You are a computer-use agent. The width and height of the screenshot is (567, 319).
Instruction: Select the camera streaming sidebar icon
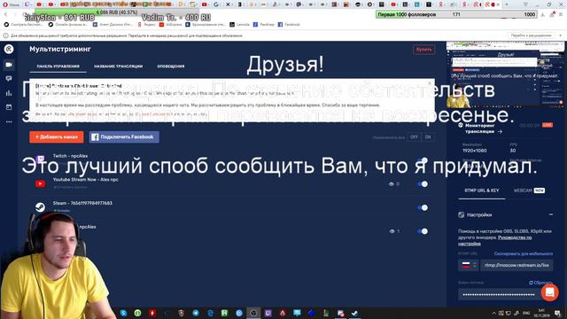[9, 65]
